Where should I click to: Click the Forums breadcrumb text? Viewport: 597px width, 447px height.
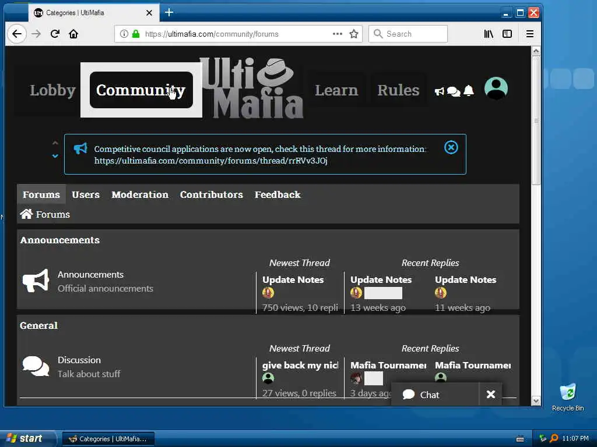(x=53, y=214)
